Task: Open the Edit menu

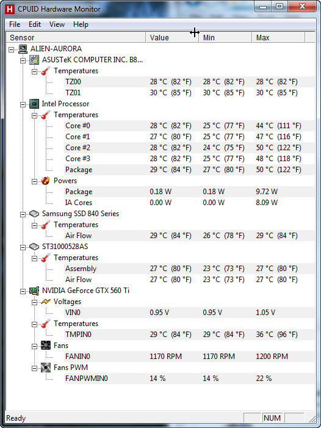Action: tap(35, 24)
